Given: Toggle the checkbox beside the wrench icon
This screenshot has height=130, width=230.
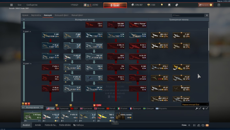Looking at the screenshot, I should (x=200, y=108).
